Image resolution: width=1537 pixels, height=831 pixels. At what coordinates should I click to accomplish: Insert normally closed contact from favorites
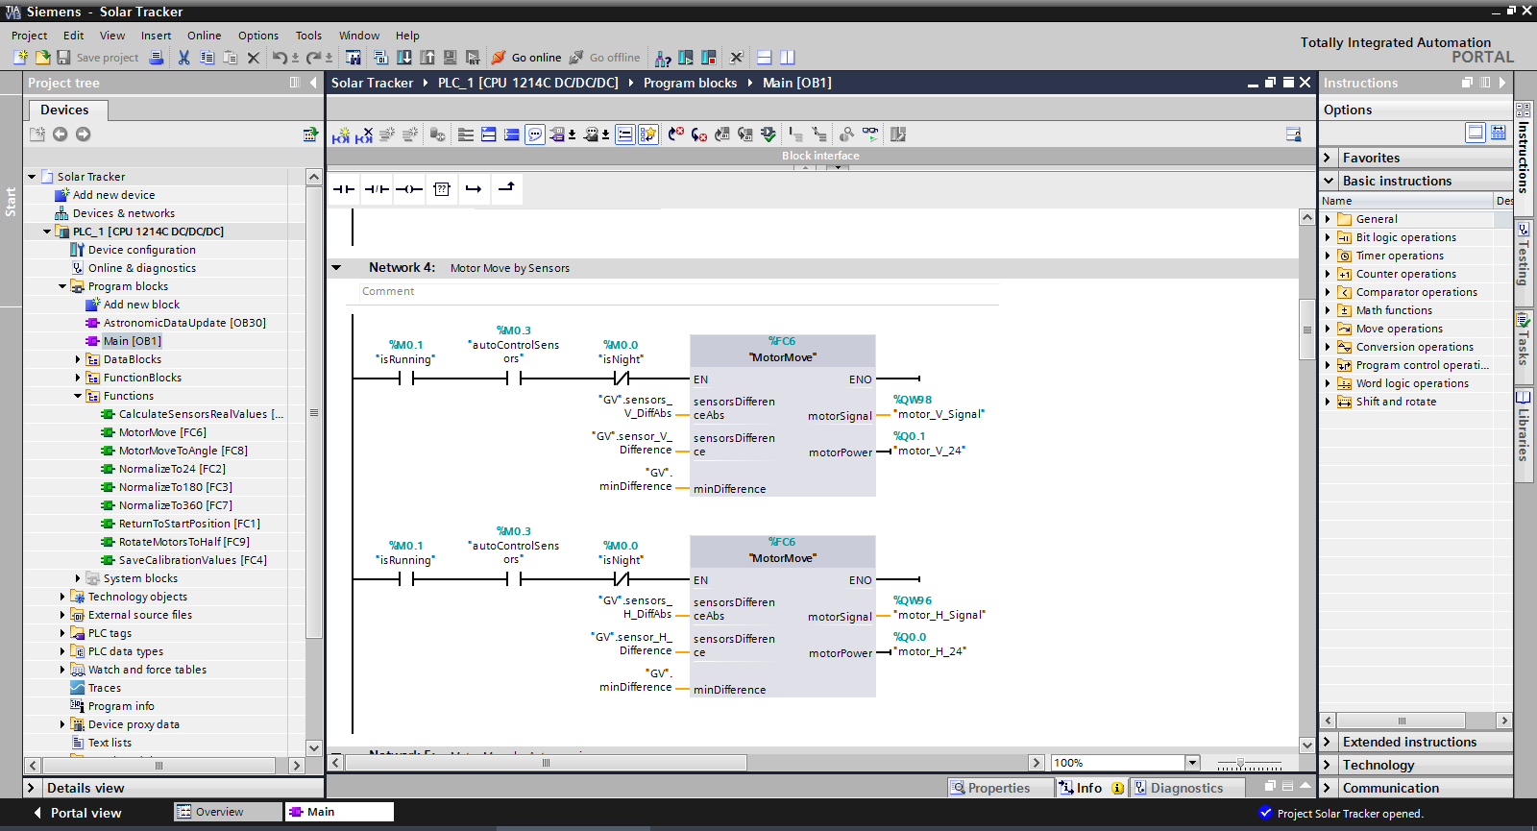pos(377,189)
